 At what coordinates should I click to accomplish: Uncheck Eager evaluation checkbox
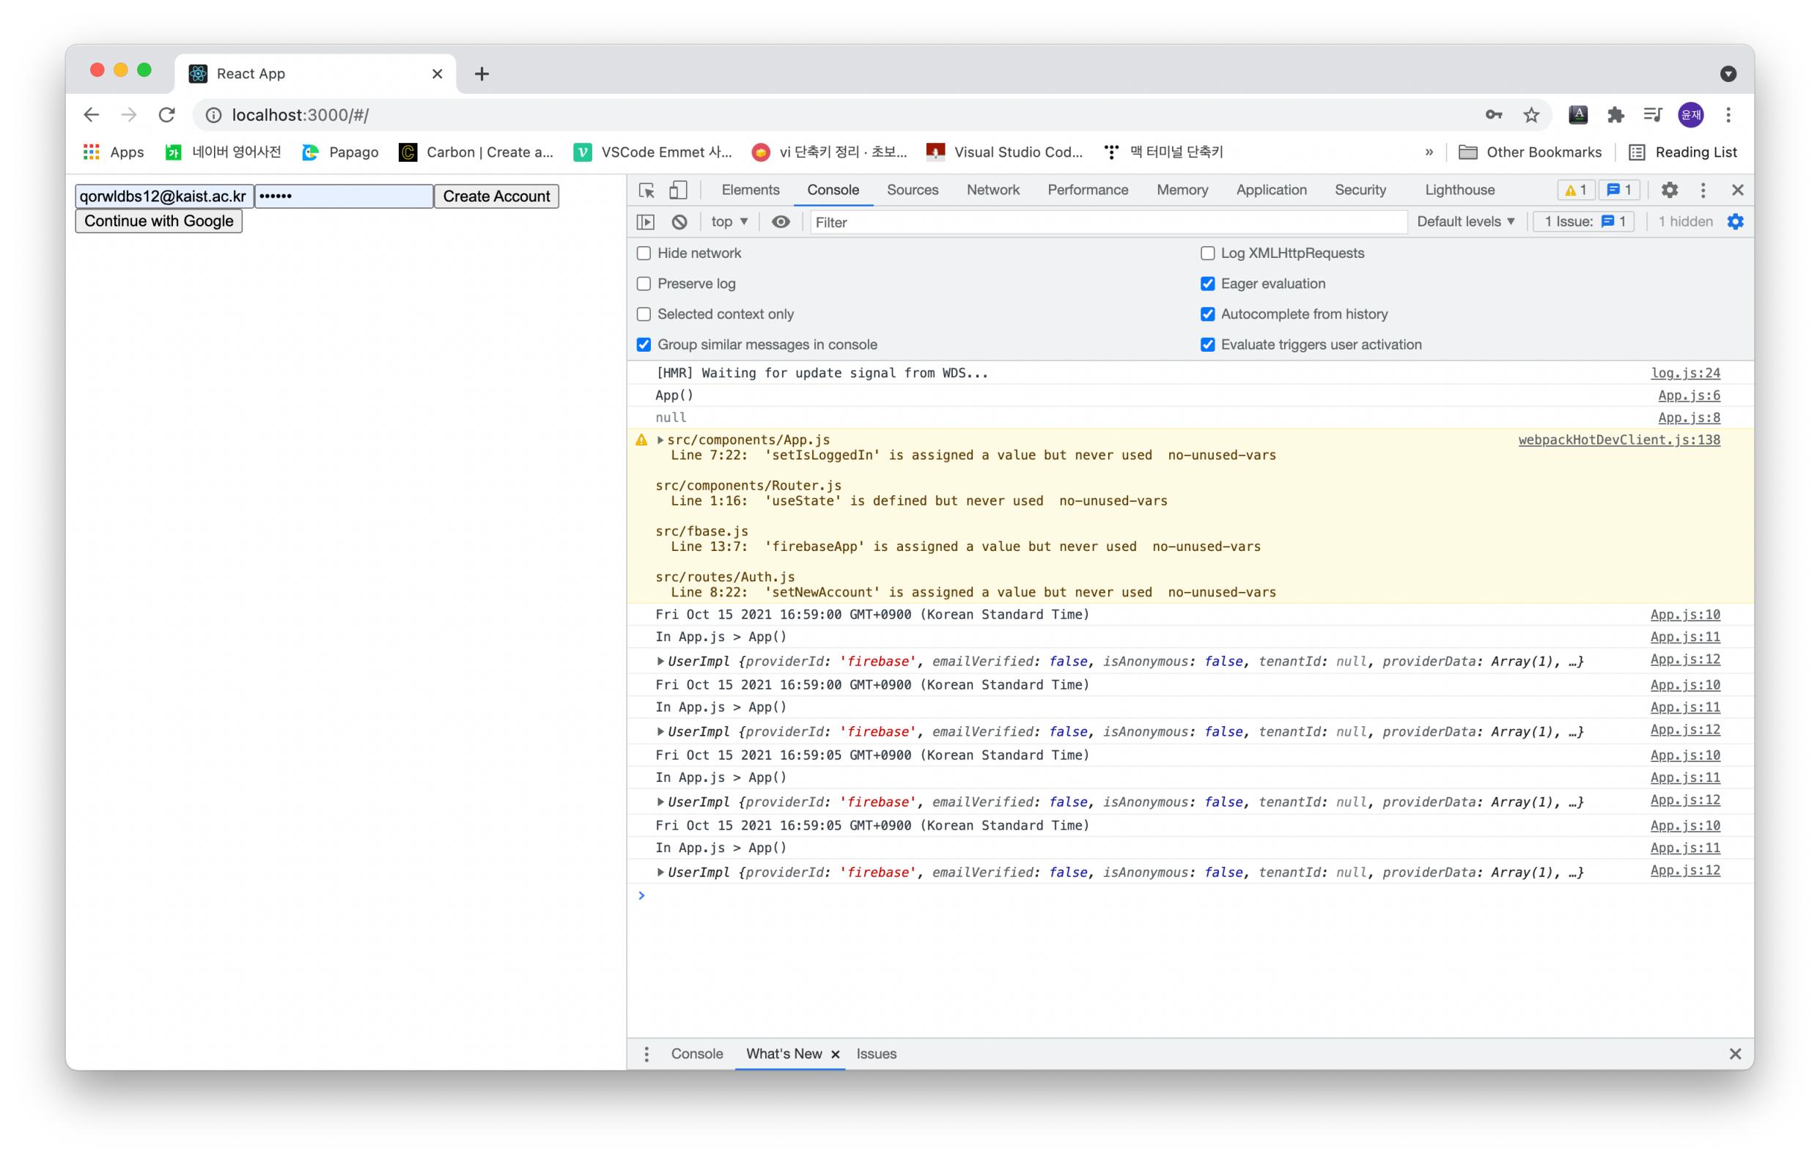click(1208, 284)
